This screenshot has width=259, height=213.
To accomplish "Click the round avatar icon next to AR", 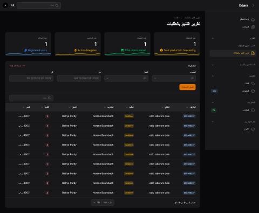I will (5, 5).
